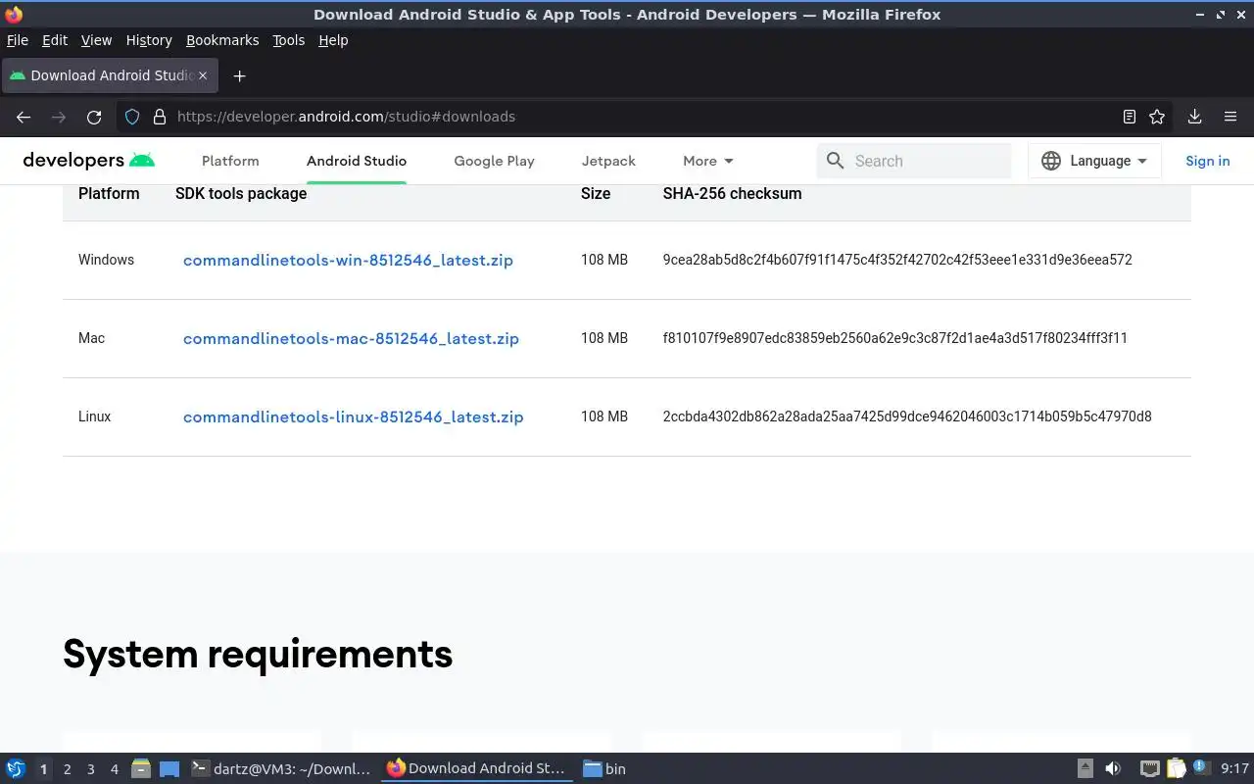Click the Android developers logo
The width and height of the screenshot is (1254, 784).
tap(89, 161)
